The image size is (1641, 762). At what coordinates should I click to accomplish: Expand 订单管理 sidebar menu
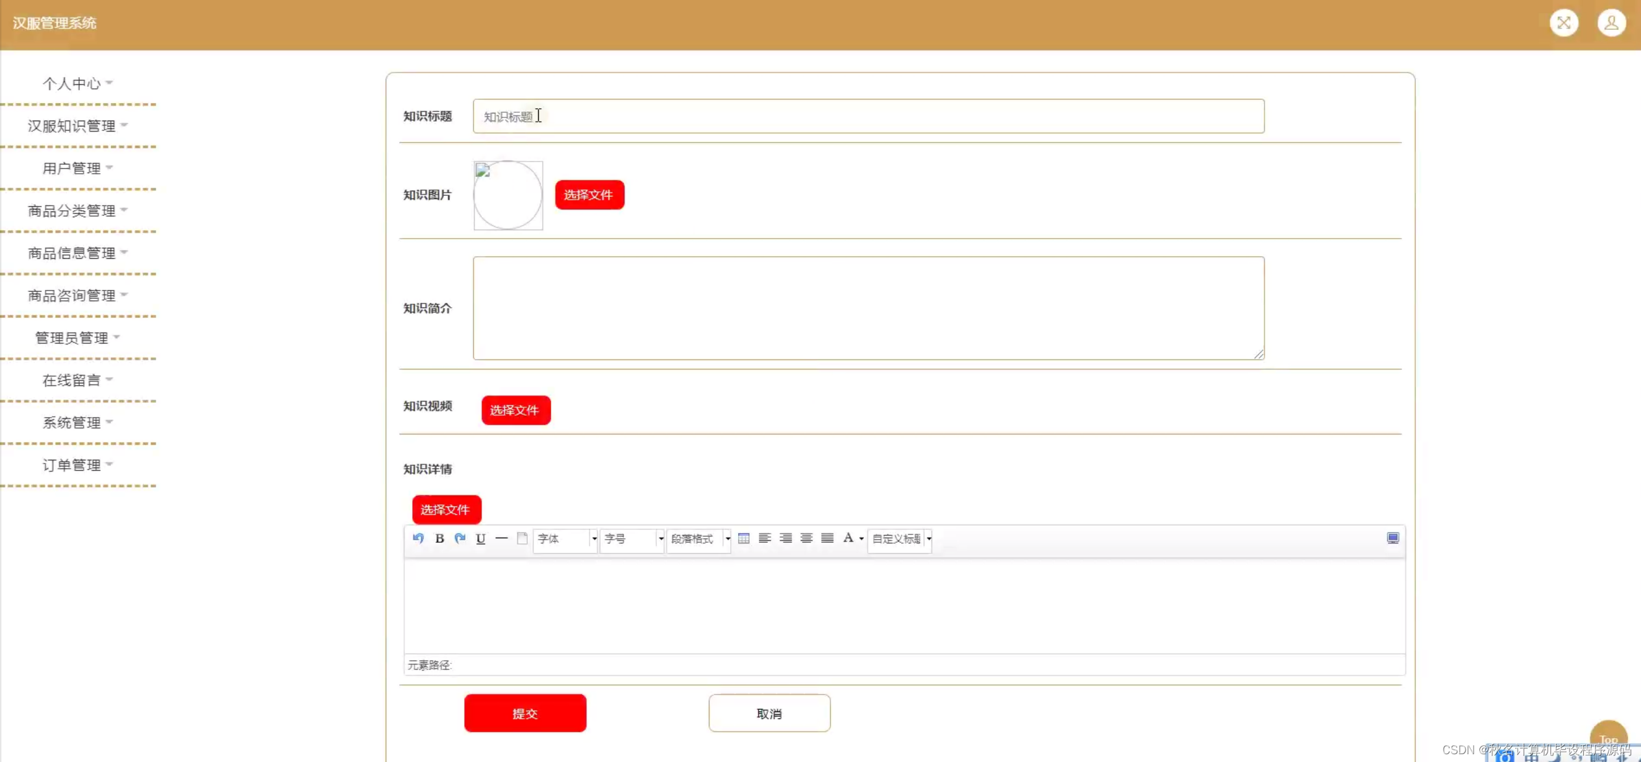[x=77, y=465]
